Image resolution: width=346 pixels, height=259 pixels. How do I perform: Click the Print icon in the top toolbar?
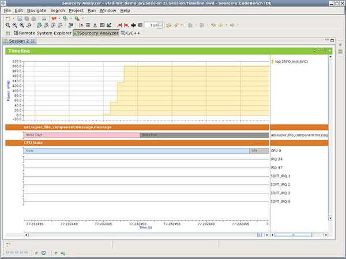(43, 18)
